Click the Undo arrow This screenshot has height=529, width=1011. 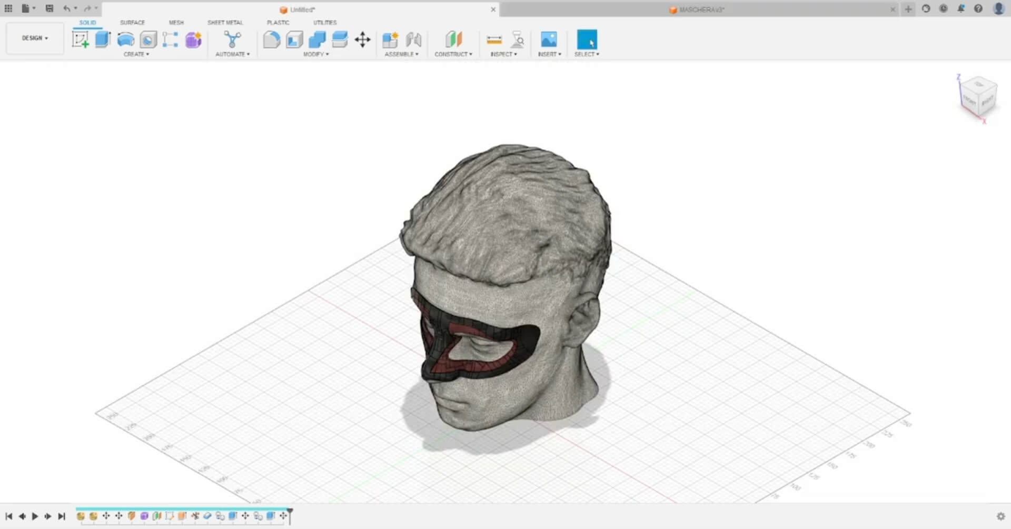tap(67, 8)
